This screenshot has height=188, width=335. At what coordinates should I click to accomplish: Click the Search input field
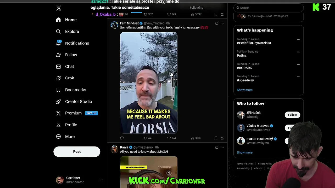pos(269,8)
